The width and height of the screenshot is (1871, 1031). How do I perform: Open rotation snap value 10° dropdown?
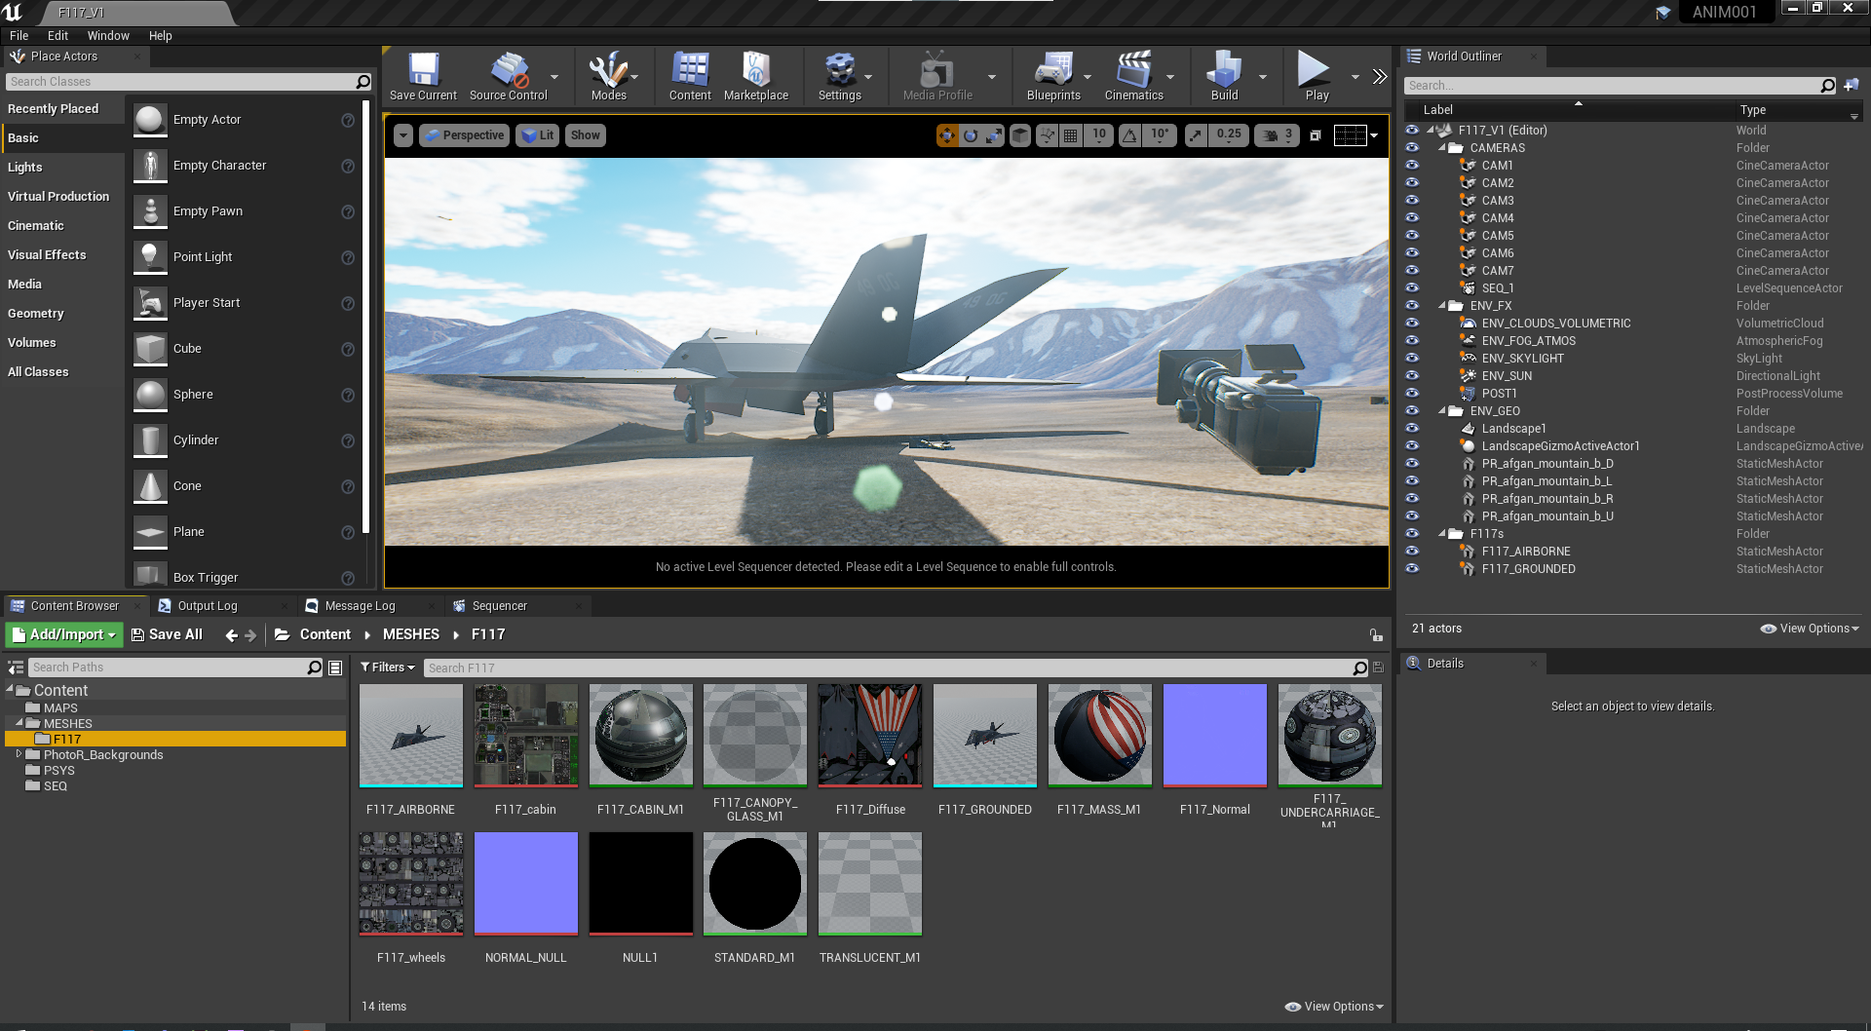tap(1160, 135)
